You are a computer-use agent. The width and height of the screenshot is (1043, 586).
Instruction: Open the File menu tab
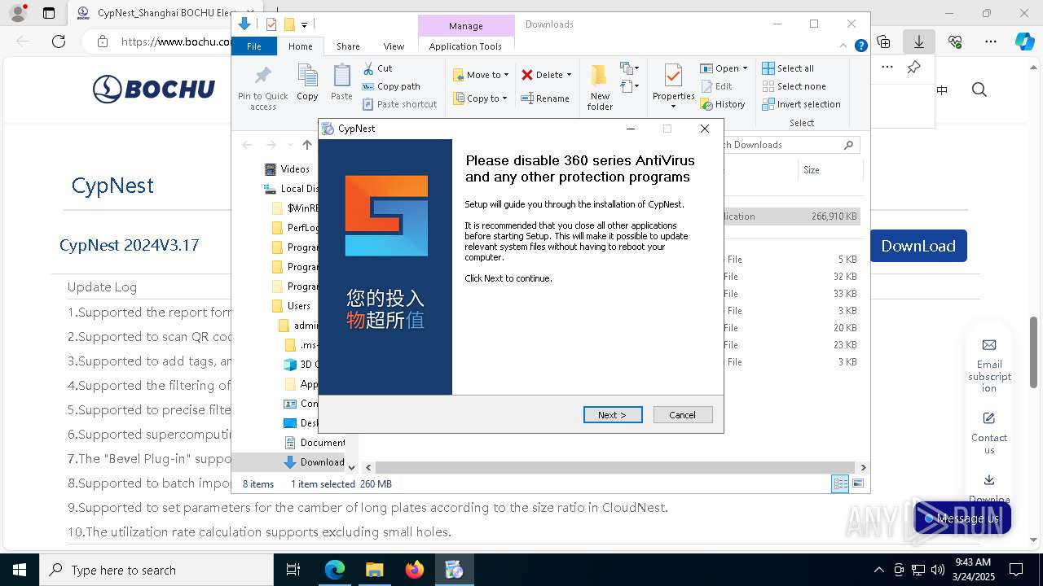(x=254, y=46)
